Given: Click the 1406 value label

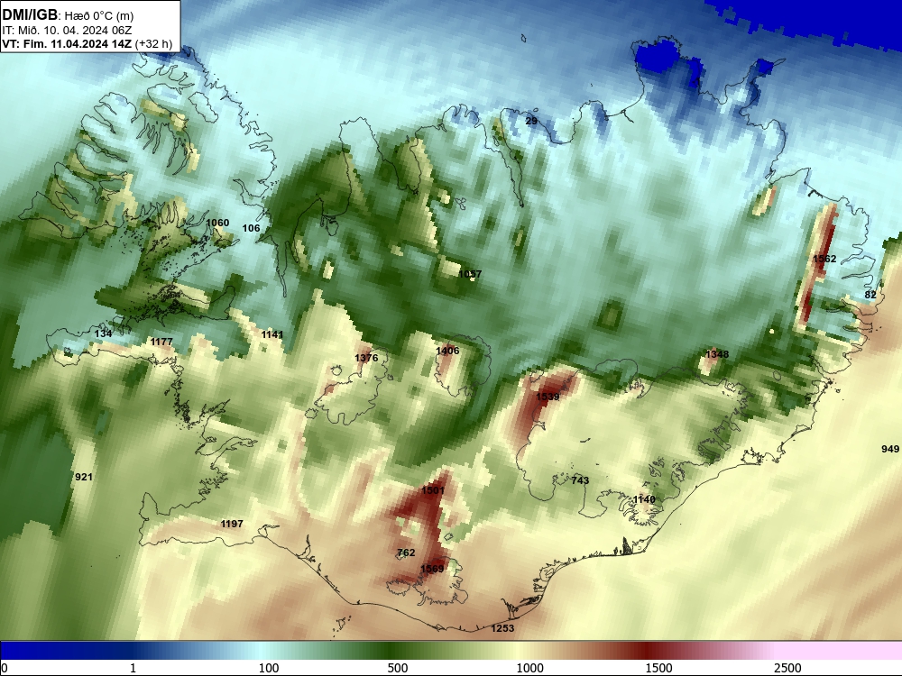Looking at the screenshot, I should pos(447,351).
